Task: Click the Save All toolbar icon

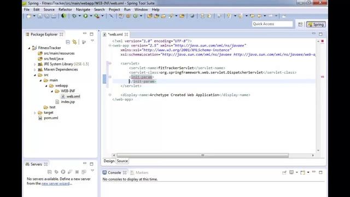Action: (x=47, y=16)
